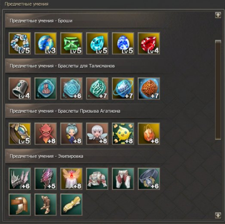
Task: Select the teal rune talisman +7
Action: point(97,89)
